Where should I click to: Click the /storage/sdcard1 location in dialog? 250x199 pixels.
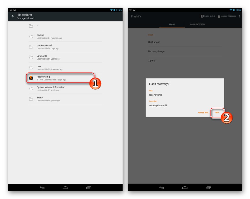(158, 105)
